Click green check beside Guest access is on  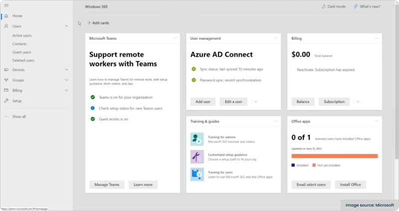coord(93,119)
